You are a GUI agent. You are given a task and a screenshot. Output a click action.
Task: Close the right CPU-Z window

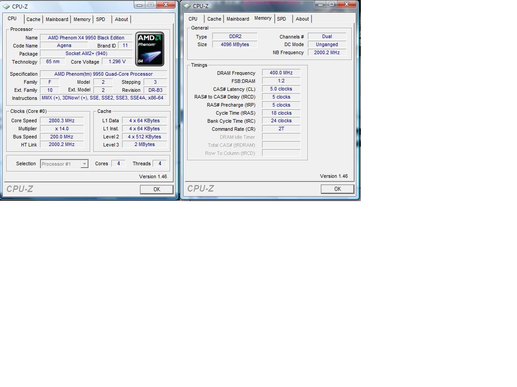click(x=346, y=4)
